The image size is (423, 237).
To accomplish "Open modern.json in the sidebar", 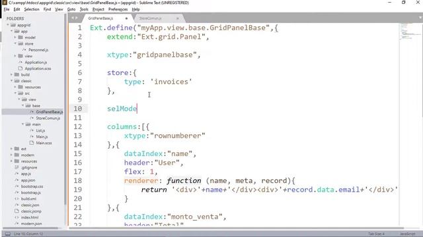I will pyautogui.click(x=31, y=223).
